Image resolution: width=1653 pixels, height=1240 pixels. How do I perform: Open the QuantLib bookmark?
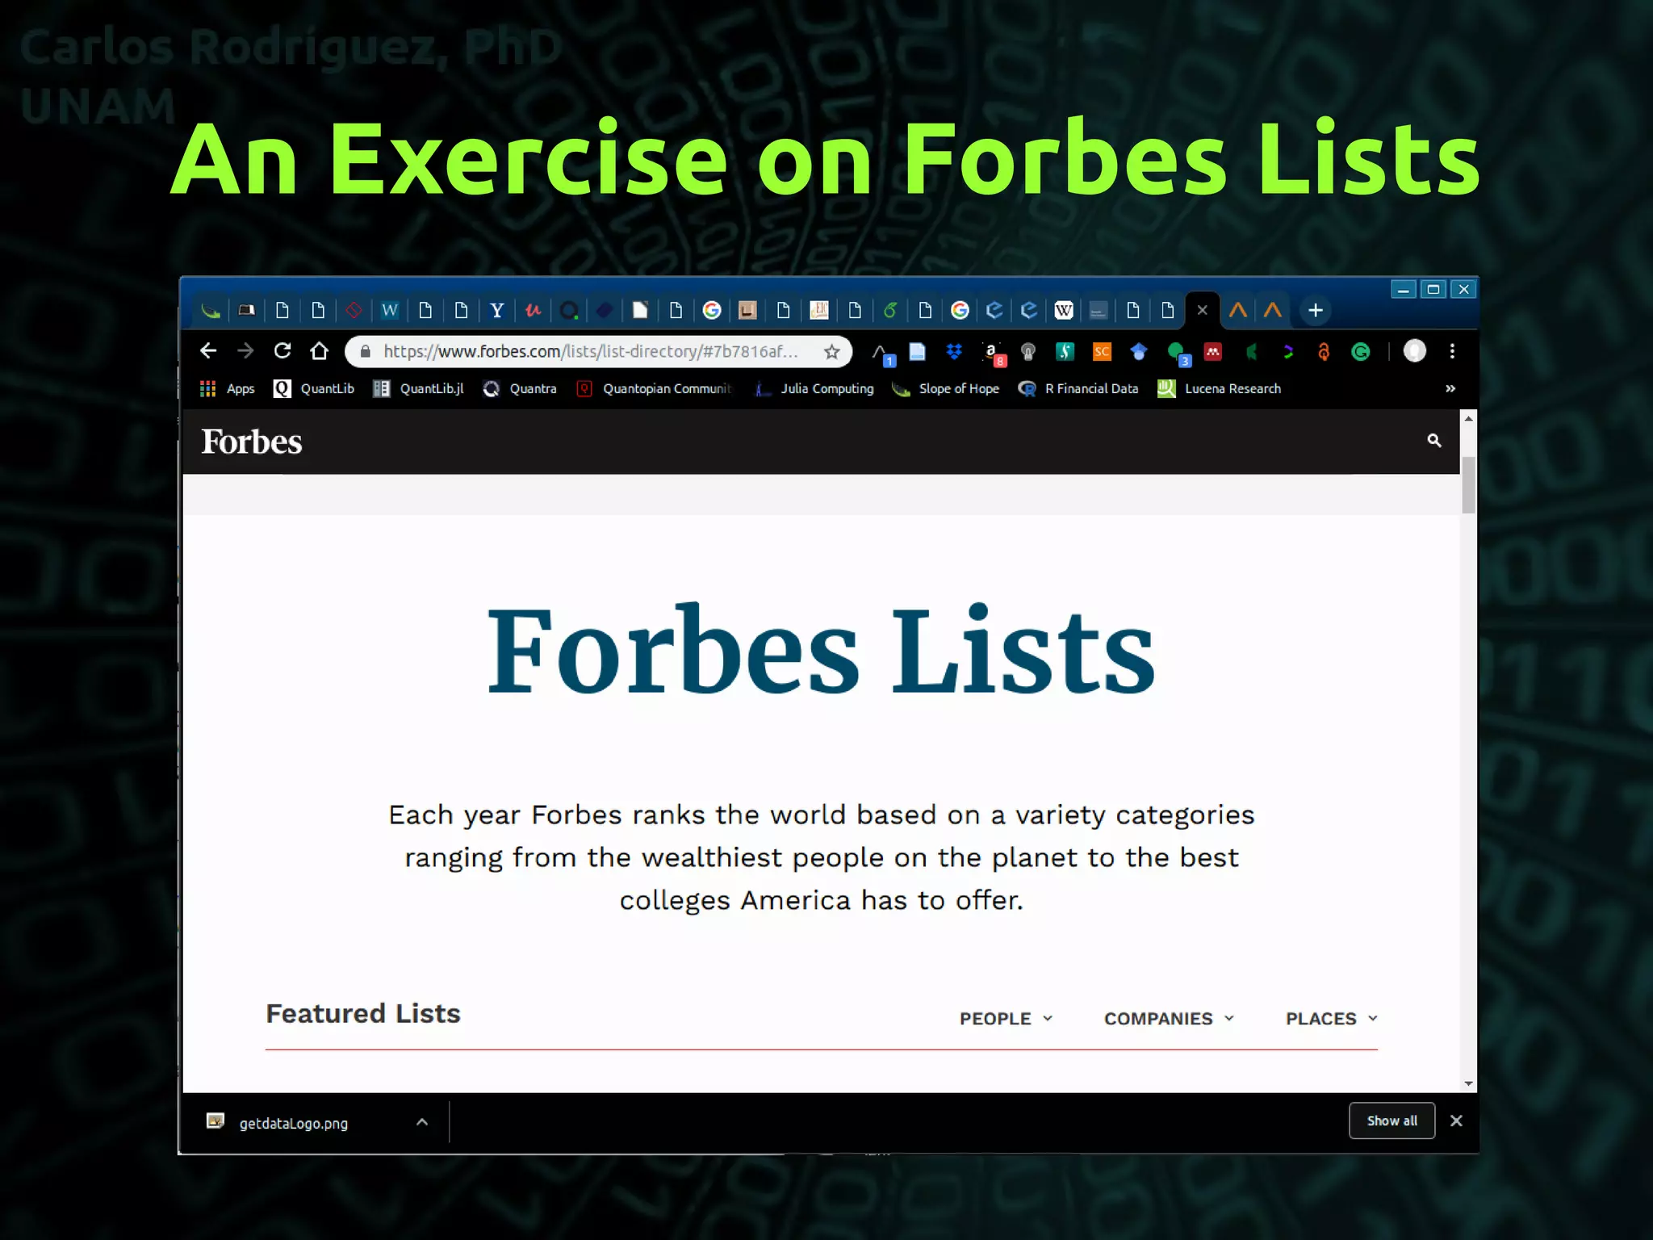point(314,388)
